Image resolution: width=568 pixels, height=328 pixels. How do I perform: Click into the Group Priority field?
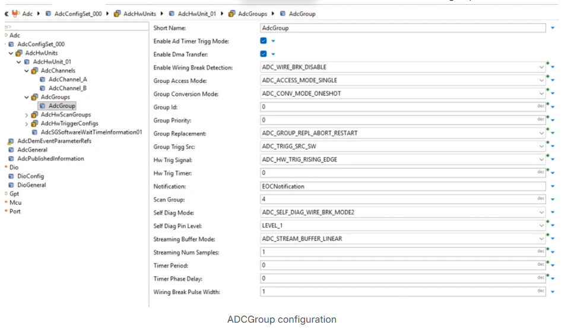(x=403, y=120)
